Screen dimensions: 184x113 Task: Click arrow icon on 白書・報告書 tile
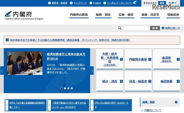pyautogui.click(x=150, y=81)
